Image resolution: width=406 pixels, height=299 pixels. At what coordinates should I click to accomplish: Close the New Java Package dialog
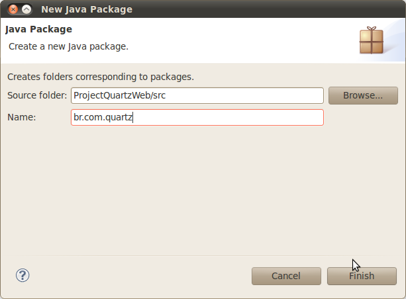coord(13,9)
